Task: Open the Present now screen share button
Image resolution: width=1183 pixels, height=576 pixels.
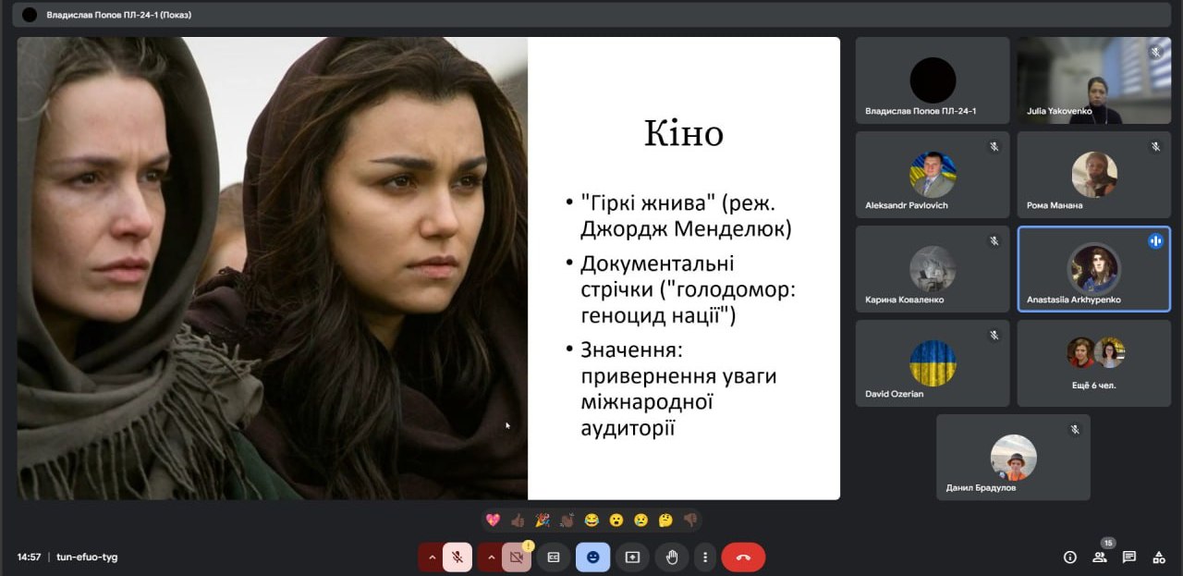Action: [x=632, y=558]
